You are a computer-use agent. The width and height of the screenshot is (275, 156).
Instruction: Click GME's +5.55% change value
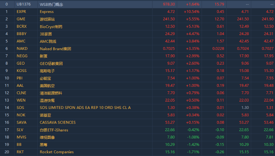click(192, 19)
